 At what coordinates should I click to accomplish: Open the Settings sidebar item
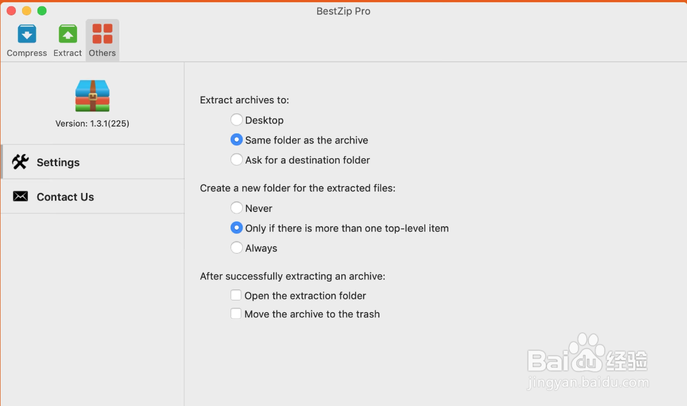92,162
